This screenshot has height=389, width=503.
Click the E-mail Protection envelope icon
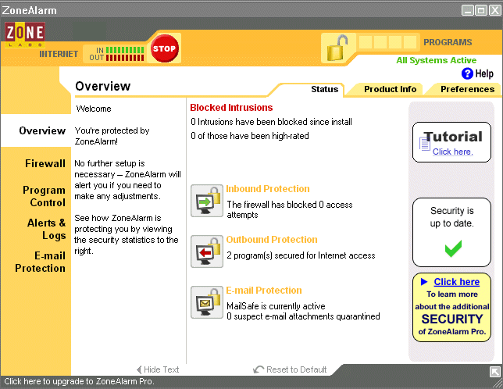(207, 302)
